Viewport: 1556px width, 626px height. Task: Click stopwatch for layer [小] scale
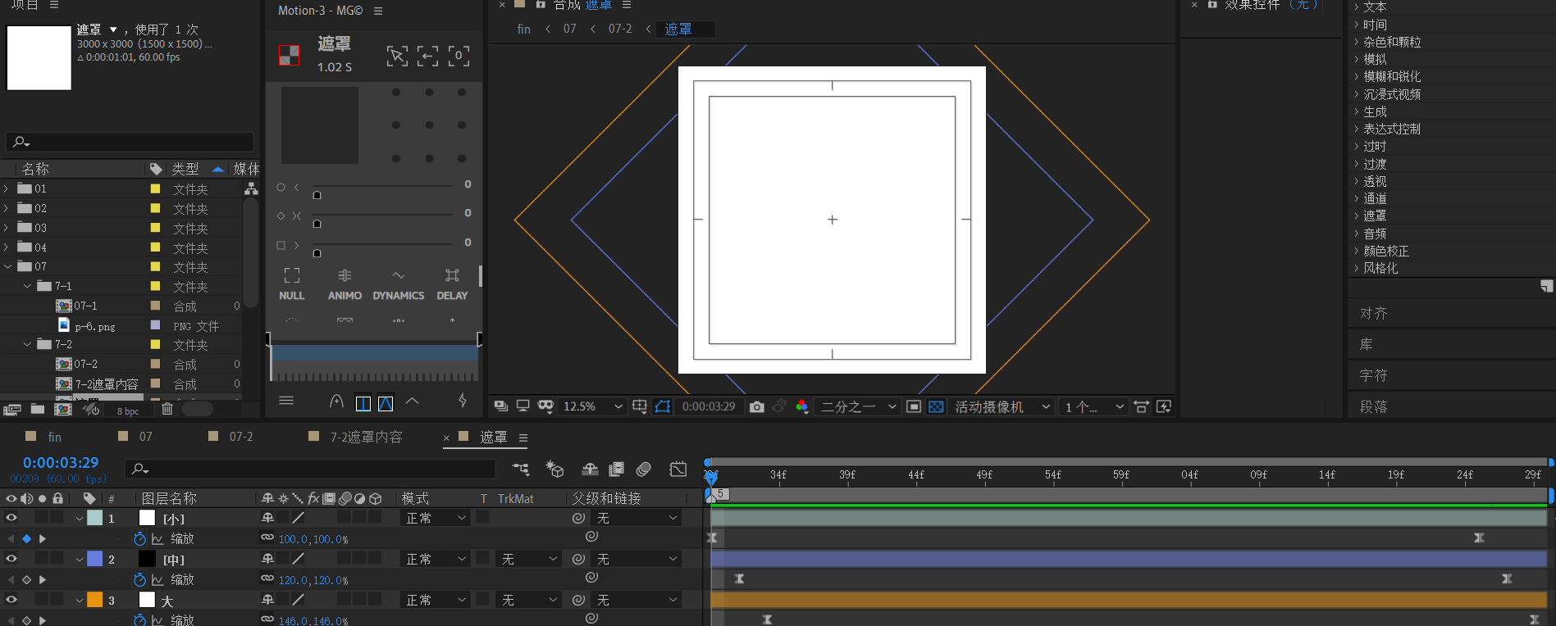pyautogui.click(x=139, y=538)
